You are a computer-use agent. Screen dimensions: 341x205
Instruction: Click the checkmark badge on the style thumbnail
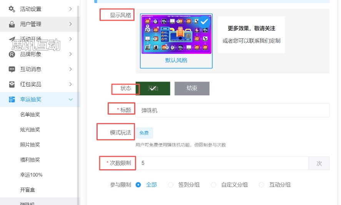(x=205, y=22)
